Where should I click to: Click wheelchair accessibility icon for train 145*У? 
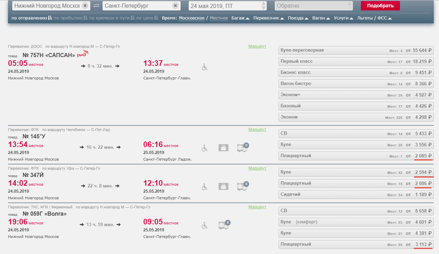pyautogui.click(x=205, y=148)
